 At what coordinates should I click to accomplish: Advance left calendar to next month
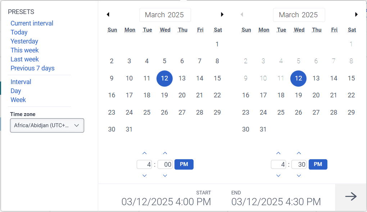tap(222, 14)
